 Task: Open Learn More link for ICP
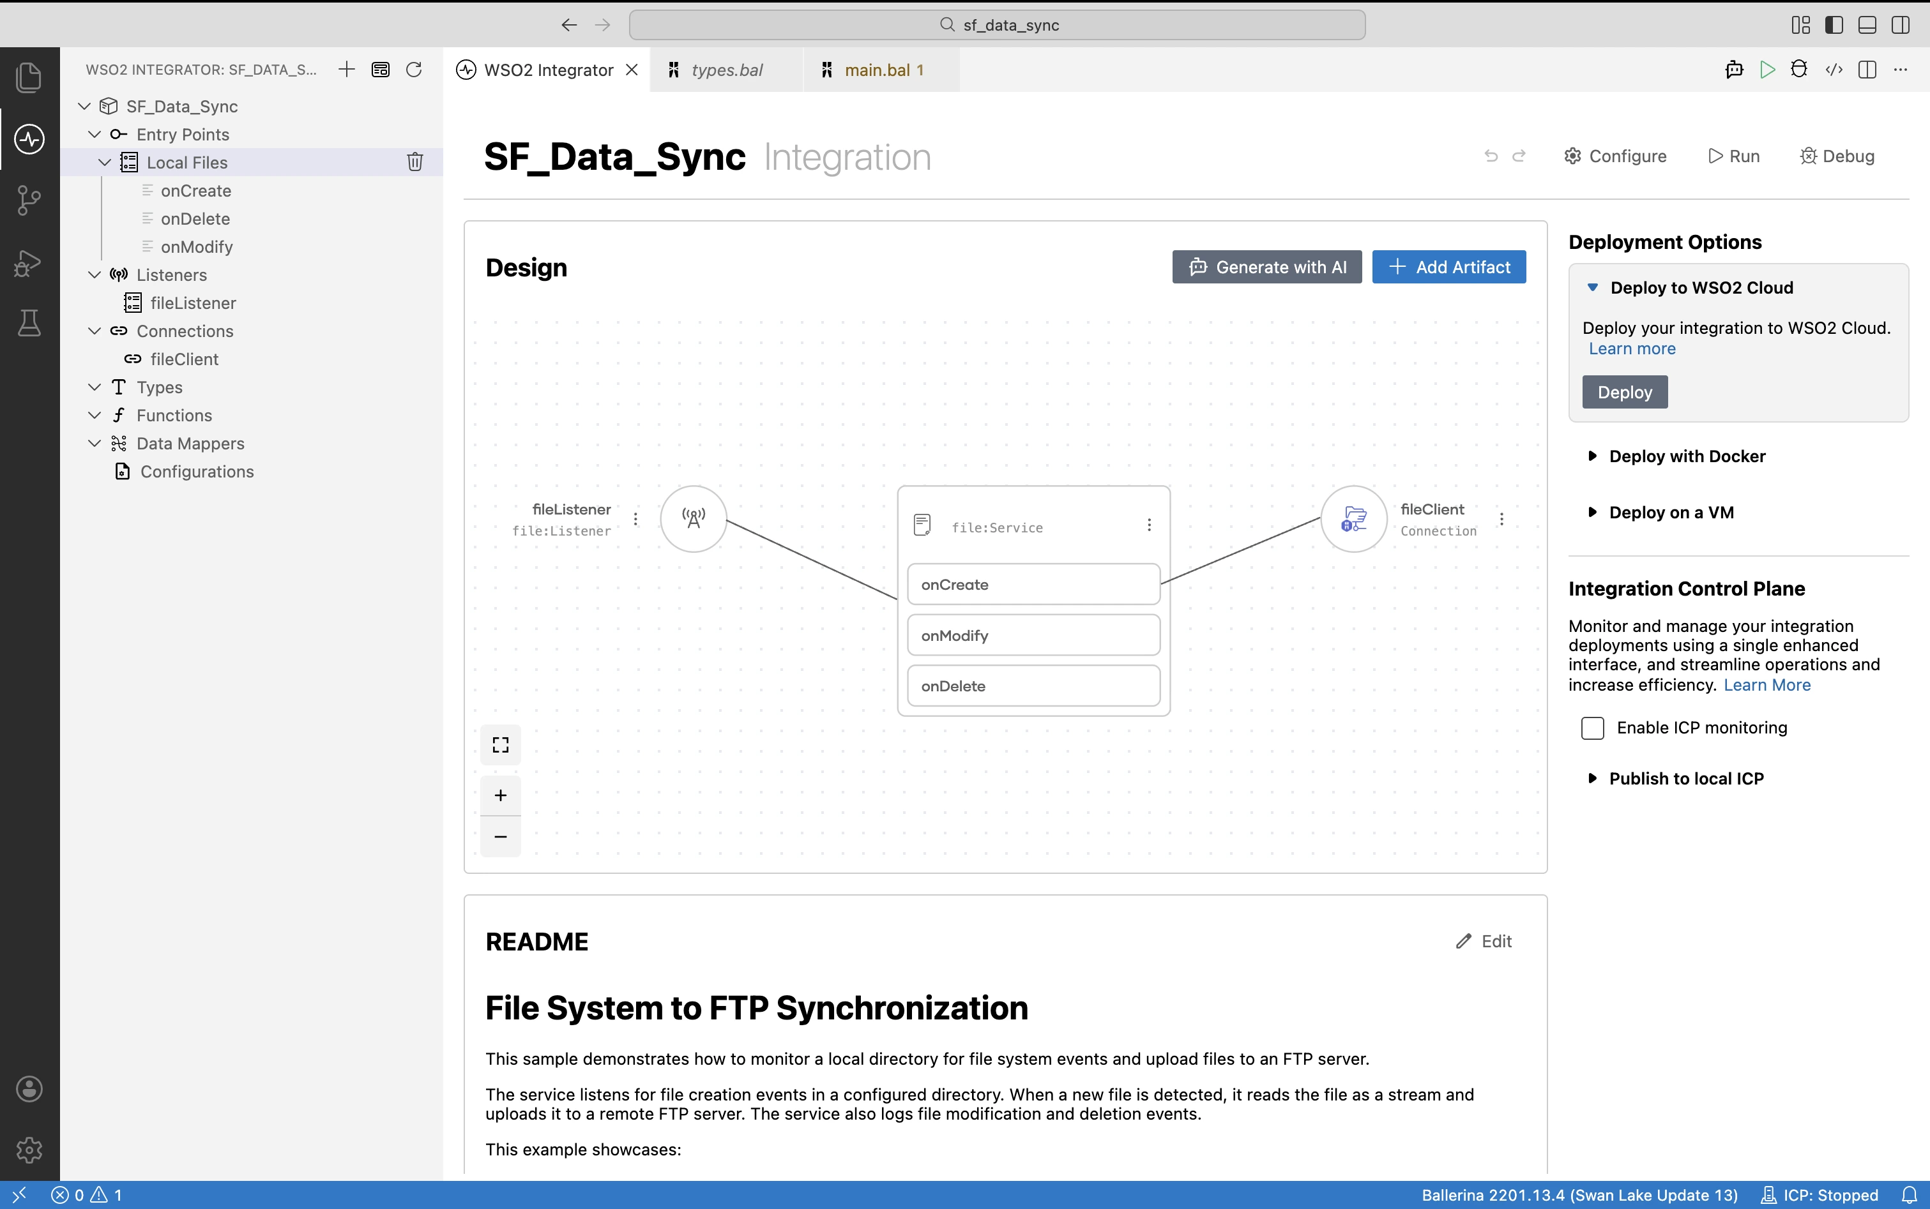point(1767,686)
